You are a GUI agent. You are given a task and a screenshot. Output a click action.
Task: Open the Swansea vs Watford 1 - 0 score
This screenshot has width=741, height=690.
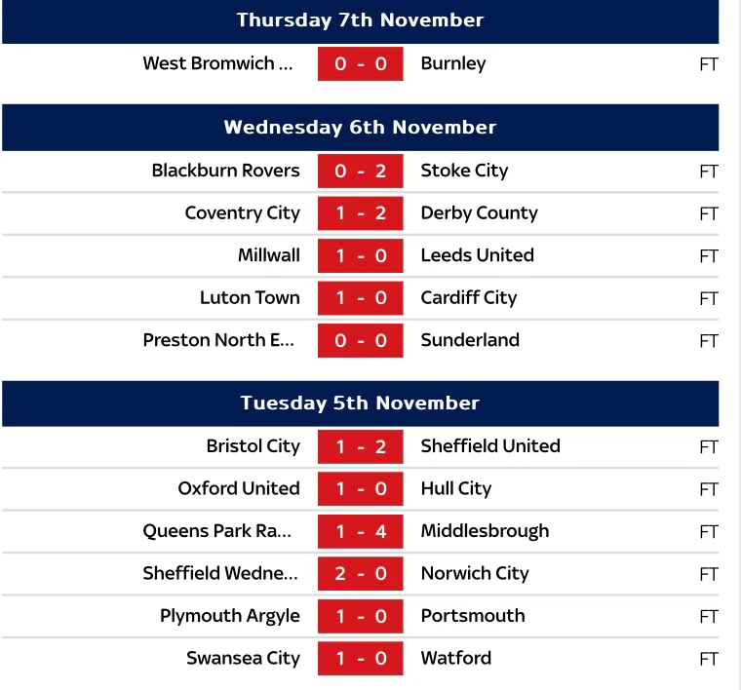(x=360, y=659)
